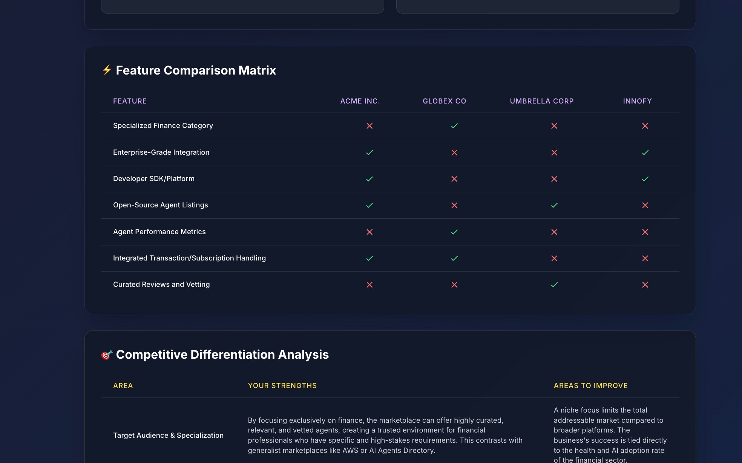Click the AREAS TO IMPROVE column header
Viewport: 742px width, 463px height.
click(590, 385)
